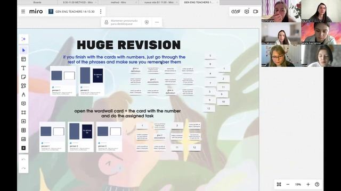The height and width of the screenshot is (191, 341).
Task: Open the board options kebab menu
Action: pyautogui.click(x=101, y=12)
